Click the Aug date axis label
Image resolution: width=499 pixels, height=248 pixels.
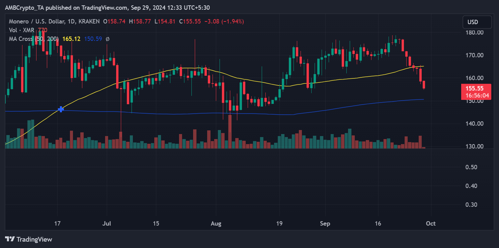[x=216, y=224]
